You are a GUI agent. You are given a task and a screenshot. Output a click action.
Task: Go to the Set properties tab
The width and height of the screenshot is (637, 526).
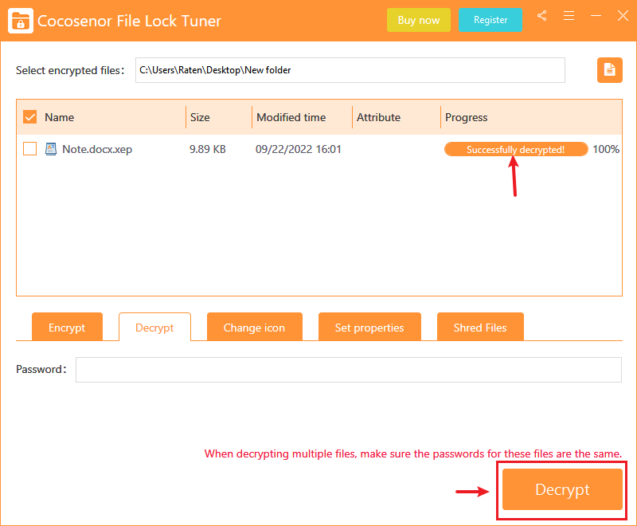(369, 327)
